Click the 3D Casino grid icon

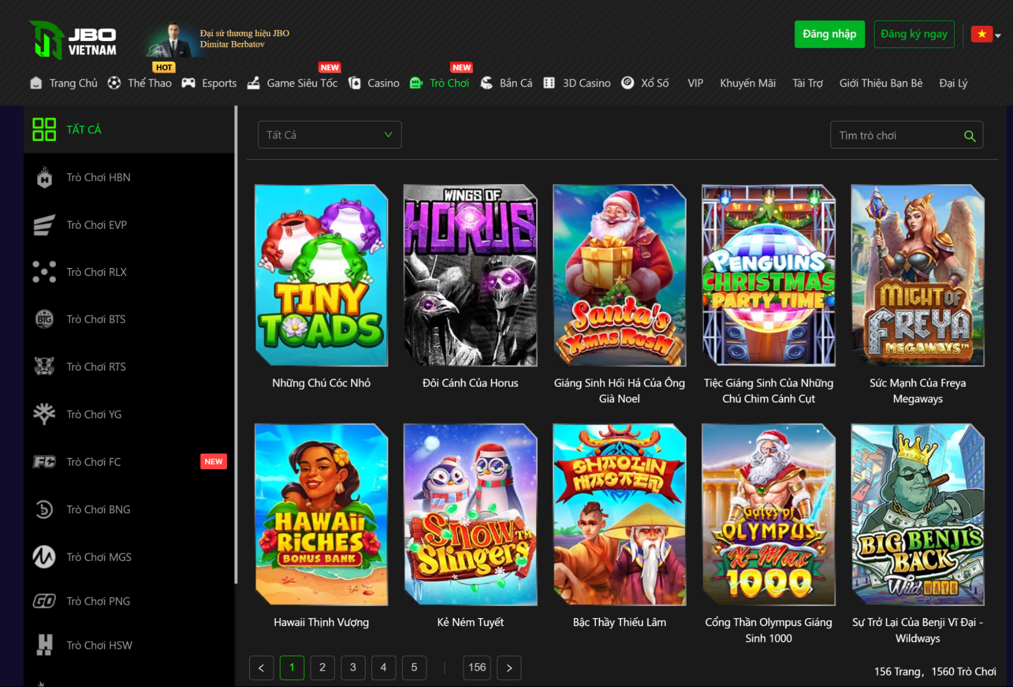tap(549, 83)
